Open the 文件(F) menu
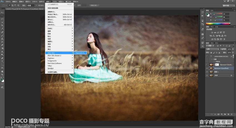Viewport: 236px width, 128px height. tap(8, 1)
